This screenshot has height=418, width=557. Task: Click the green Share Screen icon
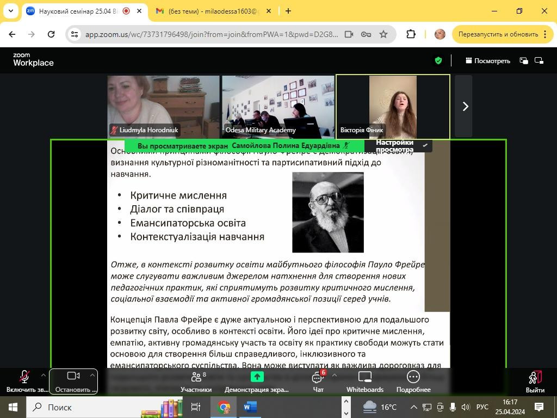[x=257, y=377]
